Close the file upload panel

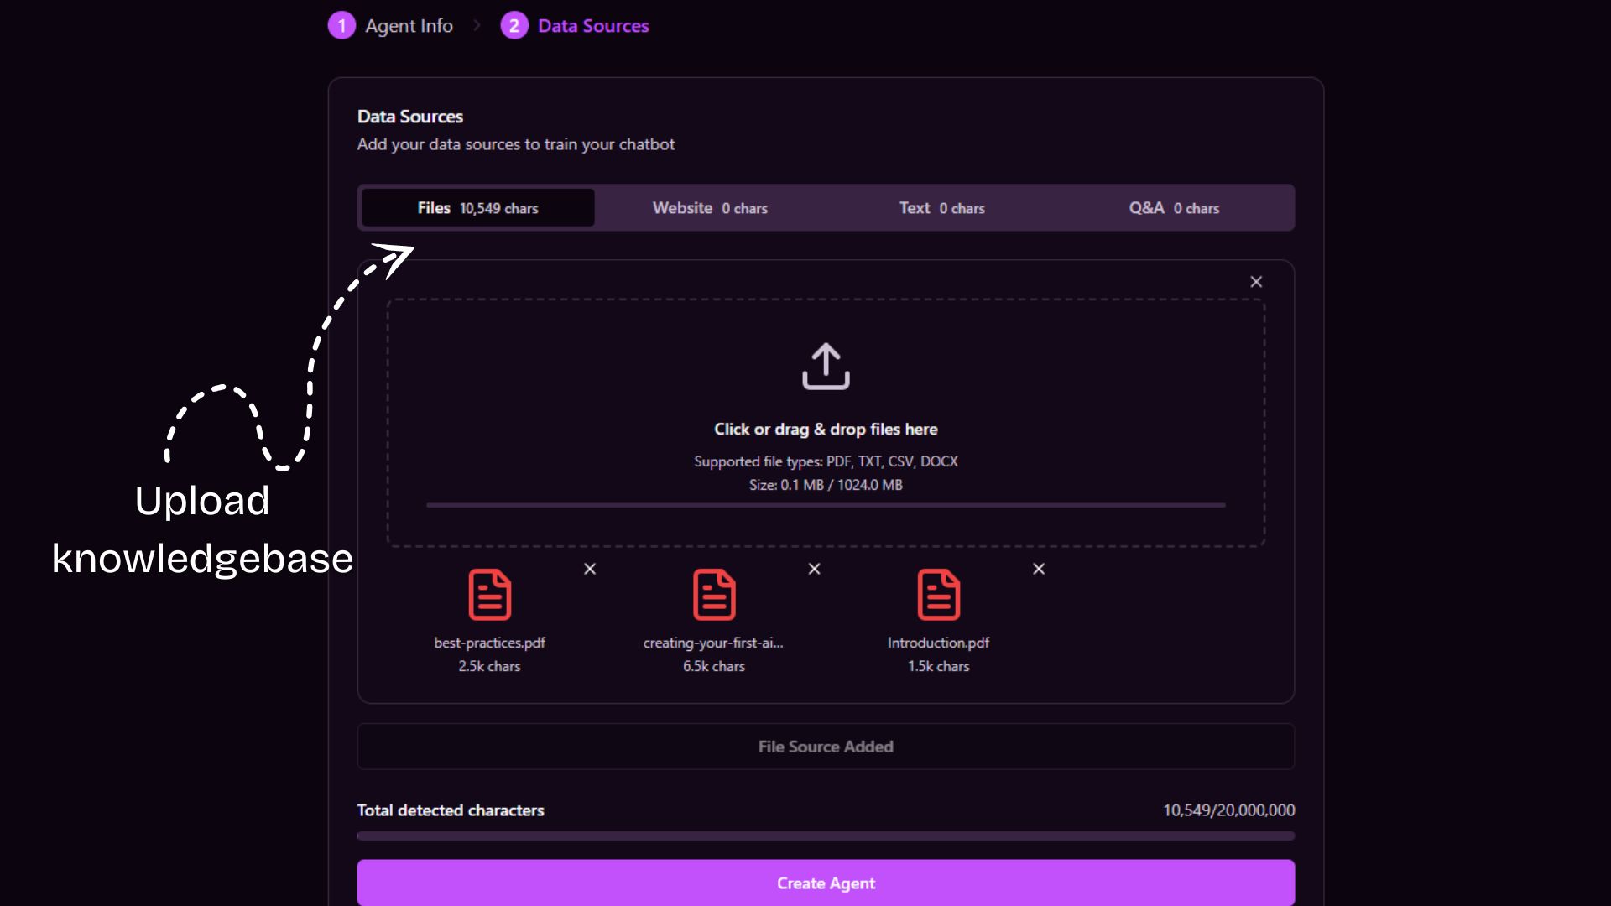click(1256, 282)
